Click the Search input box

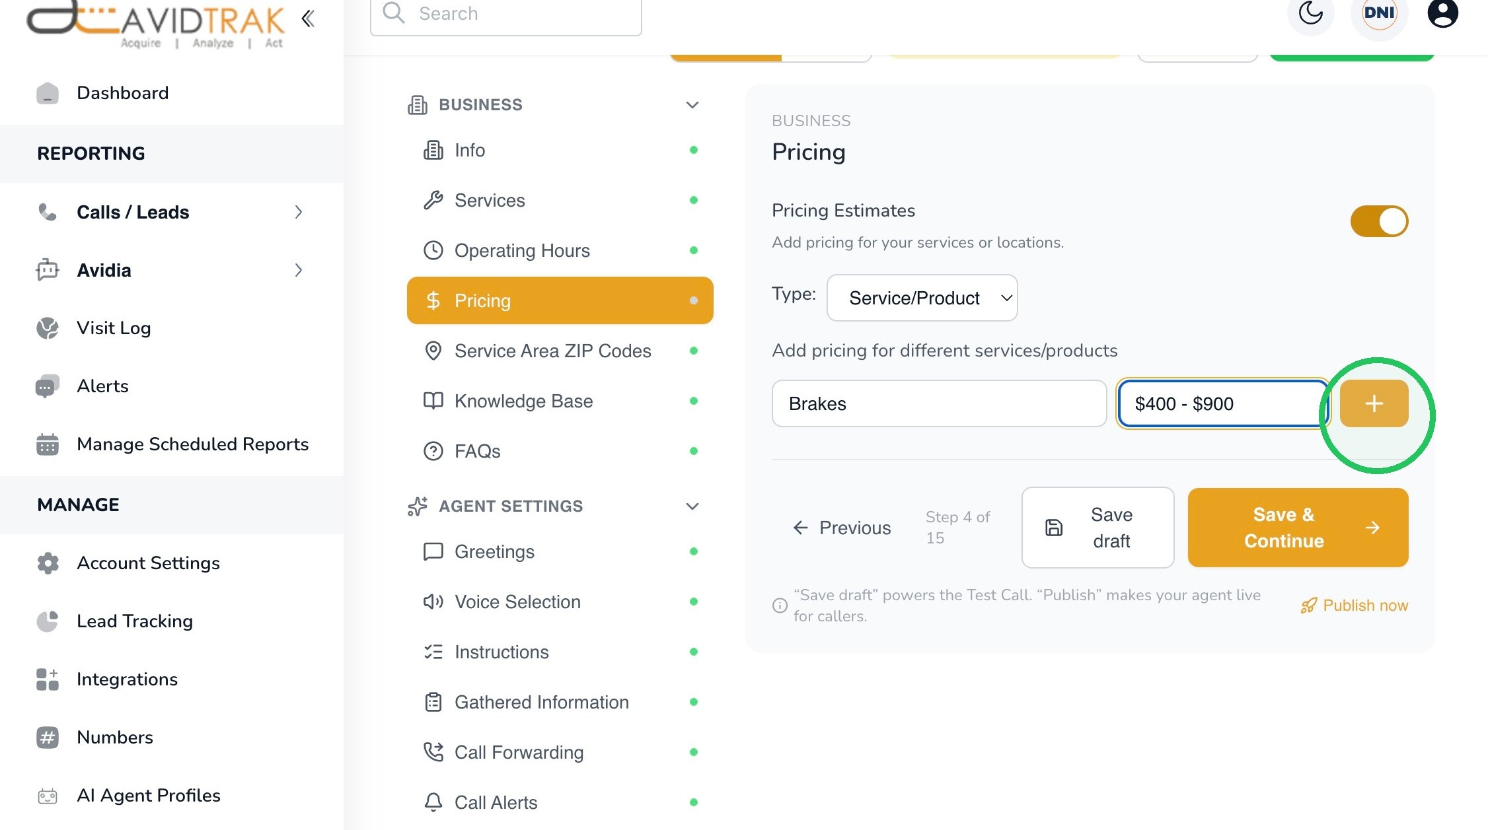[x=505, y=15]
